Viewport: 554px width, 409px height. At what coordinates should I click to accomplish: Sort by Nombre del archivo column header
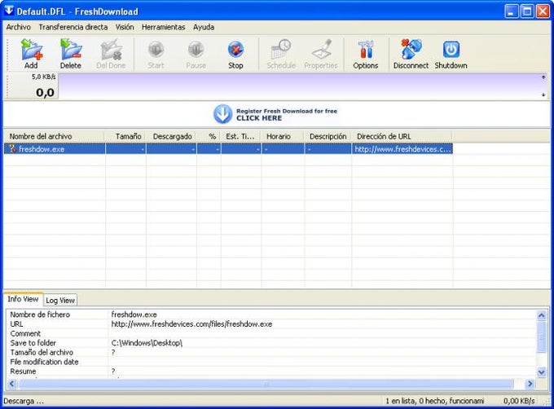54,136
